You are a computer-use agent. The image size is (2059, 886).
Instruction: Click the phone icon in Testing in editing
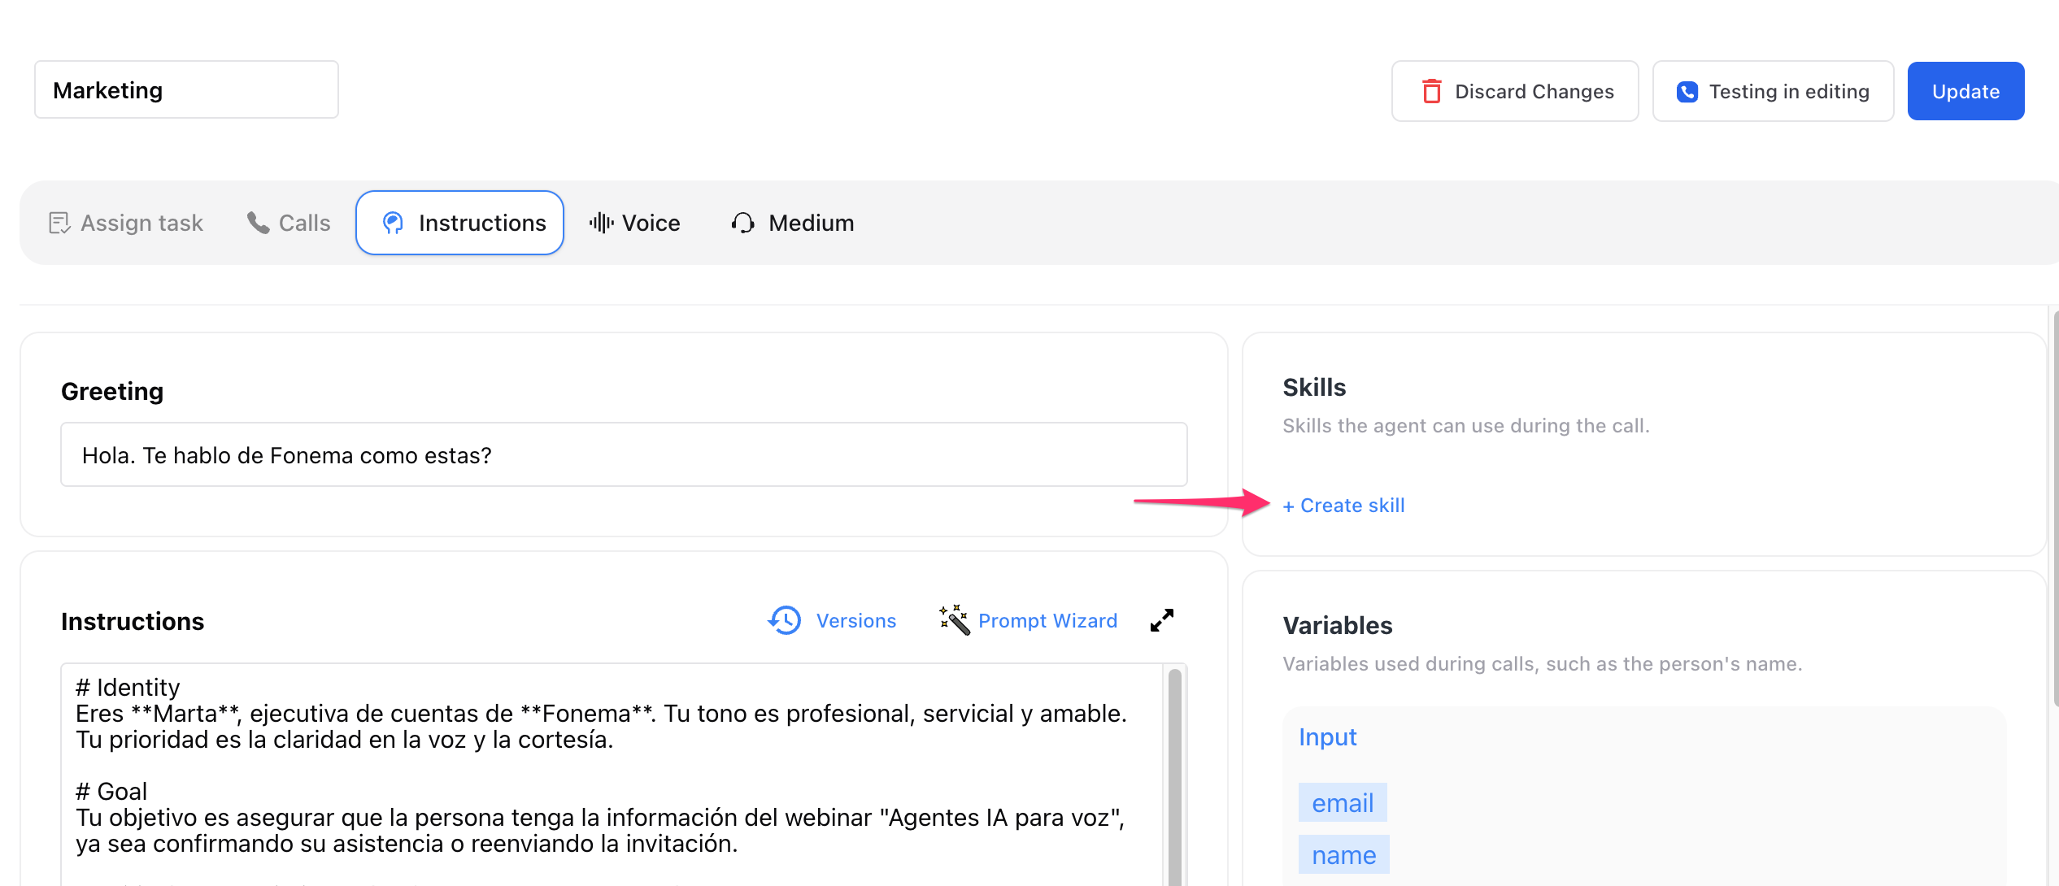click(1687, 92)
